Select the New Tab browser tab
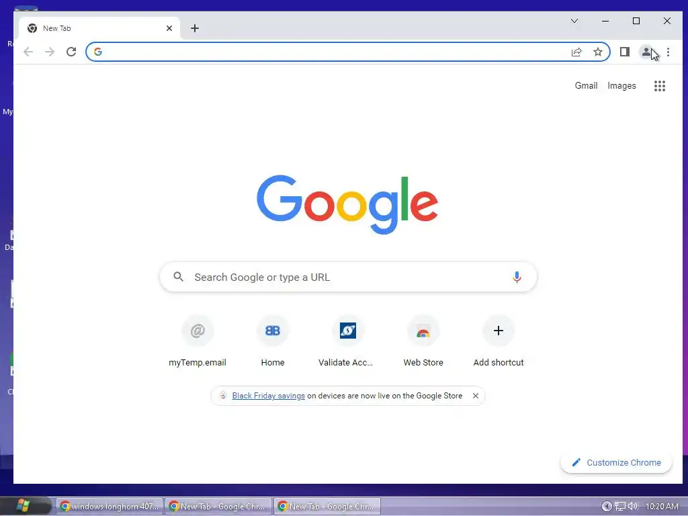 tap(99, 28)
